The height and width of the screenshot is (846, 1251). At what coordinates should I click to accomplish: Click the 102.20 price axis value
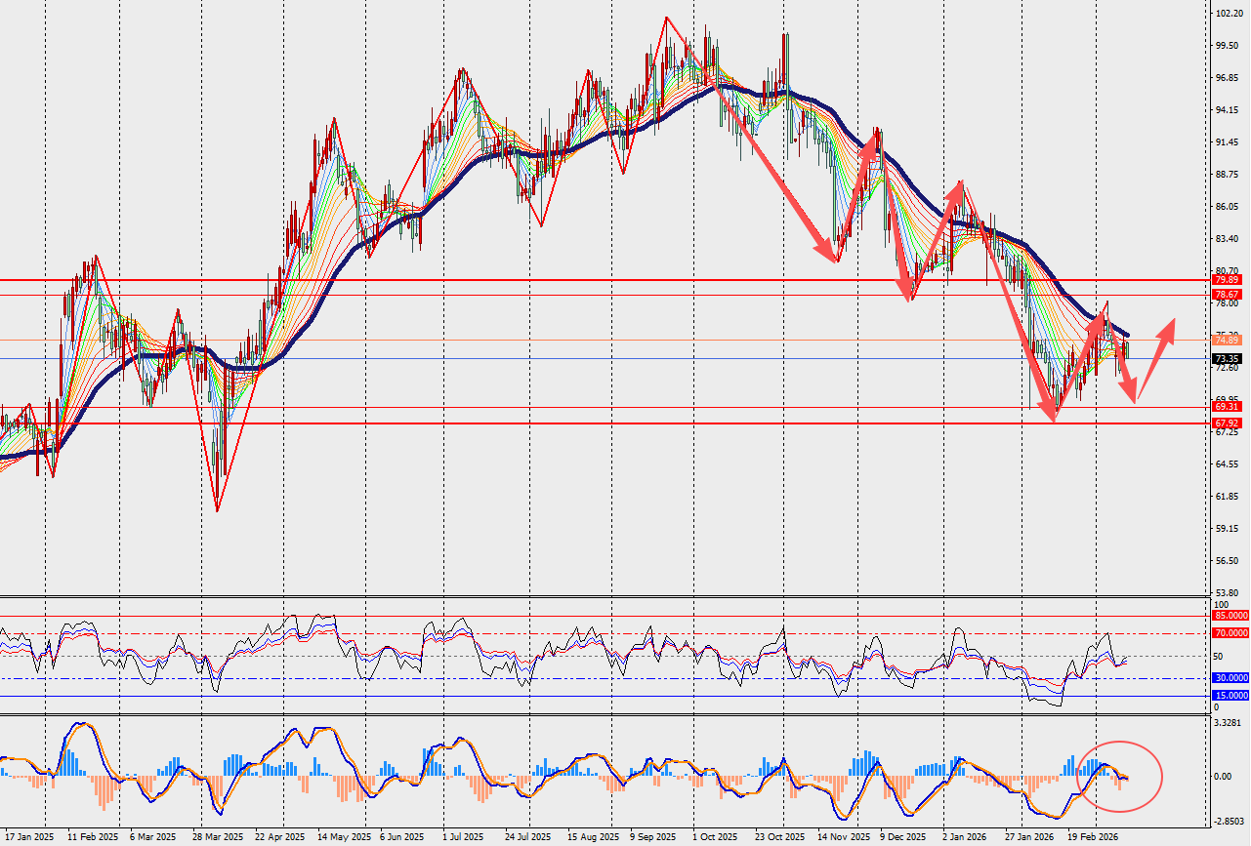1229,14
